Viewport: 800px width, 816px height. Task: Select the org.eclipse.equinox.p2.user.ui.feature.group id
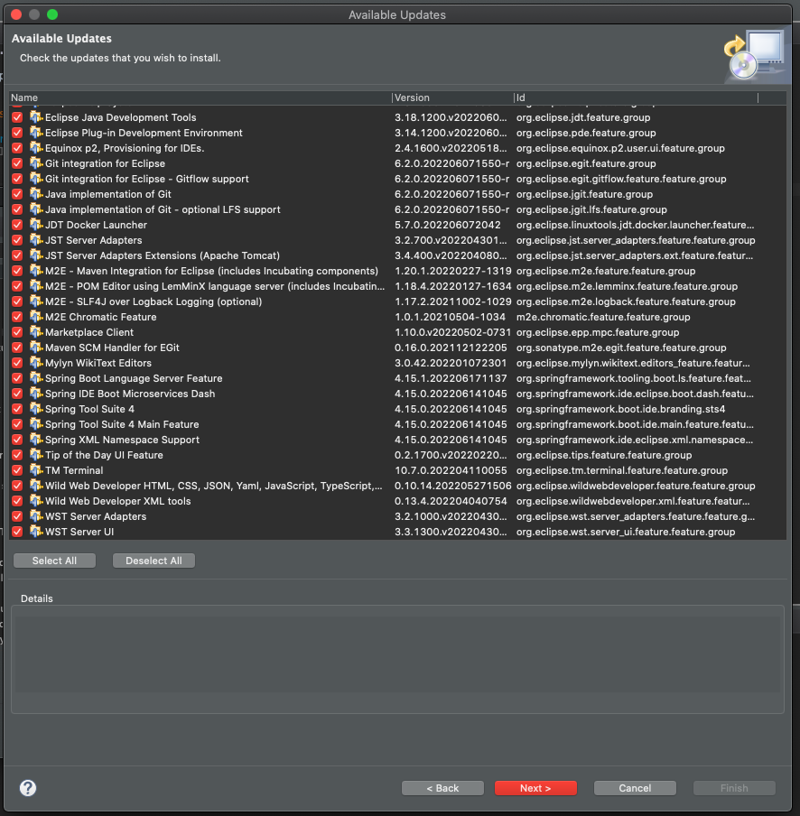coord(620,148)
